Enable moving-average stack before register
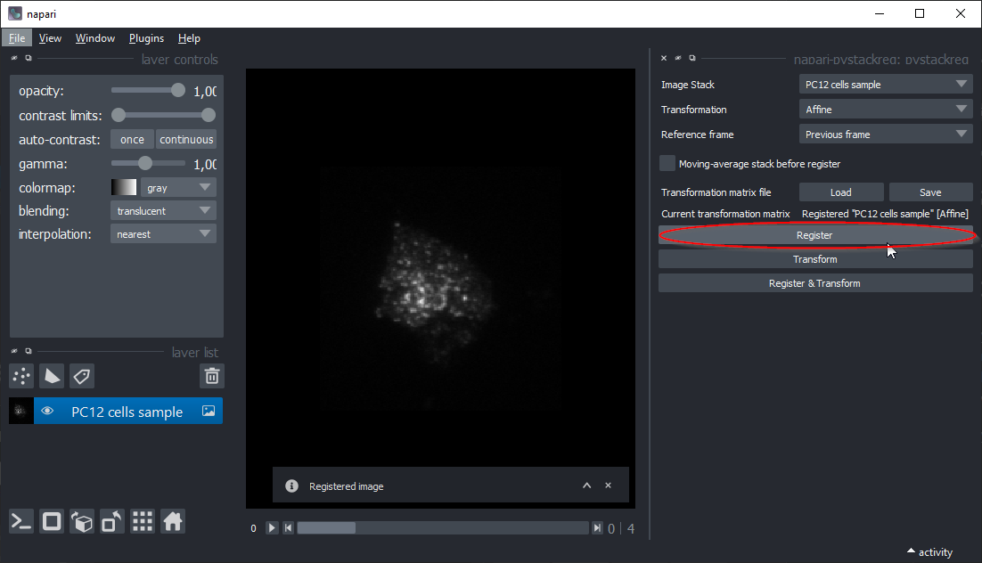Screen dimensions: 982x563 point(667,164)
